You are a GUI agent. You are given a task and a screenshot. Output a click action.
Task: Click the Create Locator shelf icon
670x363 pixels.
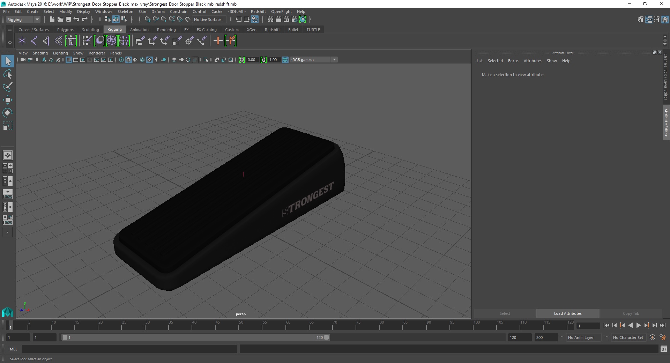[22, 41]
